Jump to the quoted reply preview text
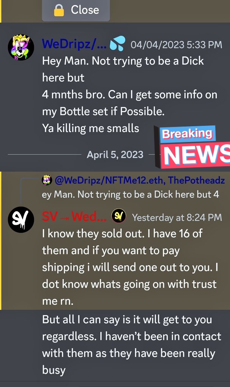 click(130, 195)
